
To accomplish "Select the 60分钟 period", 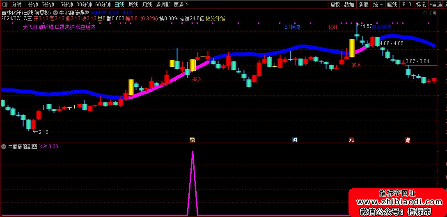I will point(103,5).
